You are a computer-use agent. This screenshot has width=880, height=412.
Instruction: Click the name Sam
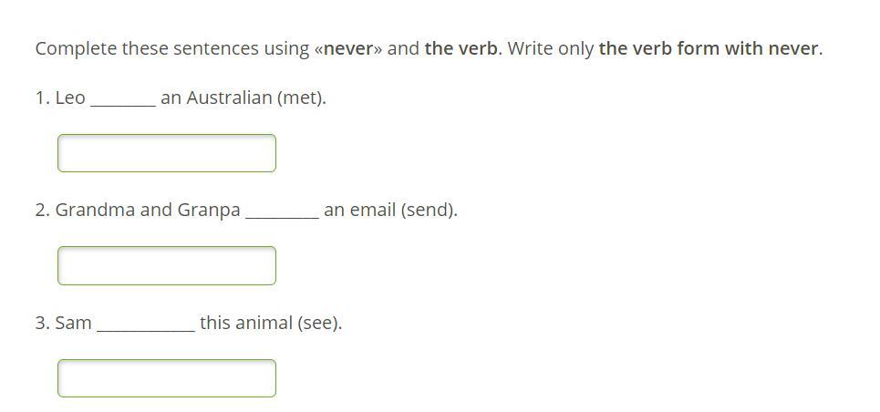(74, 324)
